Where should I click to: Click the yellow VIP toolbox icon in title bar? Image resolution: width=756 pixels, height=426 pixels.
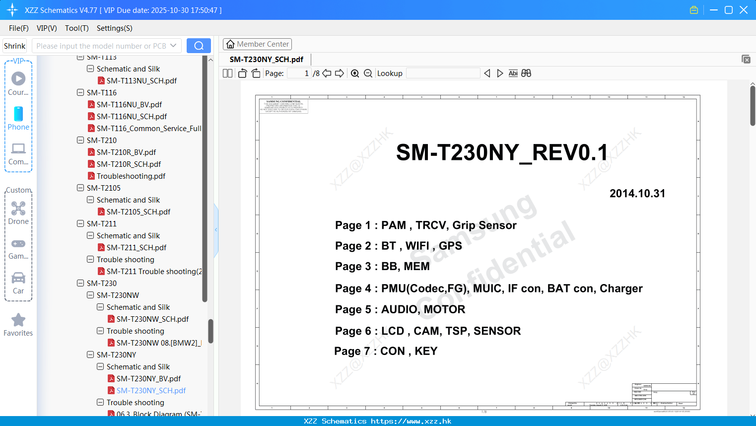694,10
